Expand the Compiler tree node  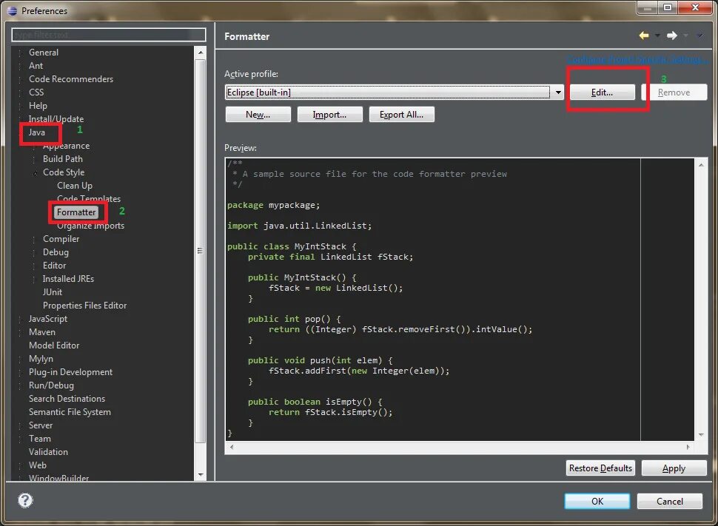coord(34,239)
